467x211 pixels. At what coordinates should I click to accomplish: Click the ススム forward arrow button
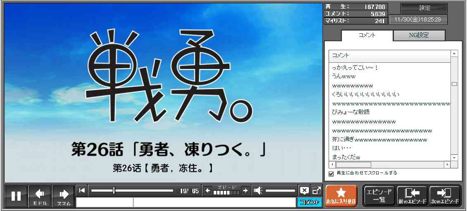pos(64,196)
